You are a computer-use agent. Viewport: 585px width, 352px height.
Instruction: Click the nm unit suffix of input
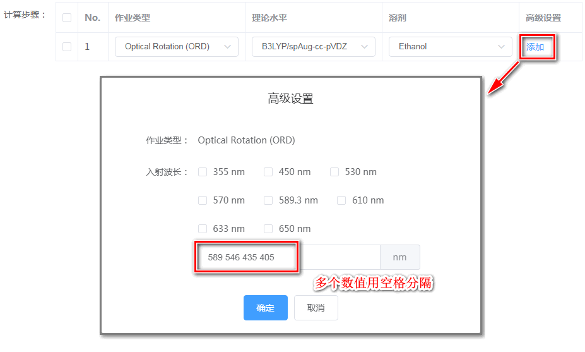point(400,257)
